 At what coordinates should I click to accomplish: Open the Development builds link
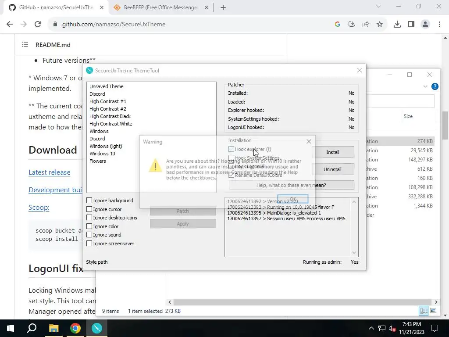(x=55, y=190)
